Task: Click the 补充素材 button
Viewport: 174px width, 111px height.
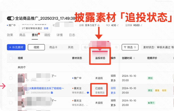Action: point(16,47)
